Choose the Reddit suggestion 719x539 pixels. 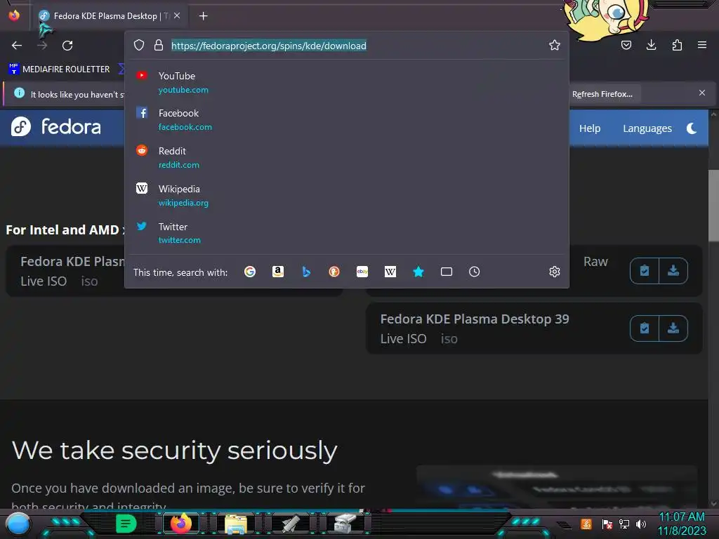click(347, 157)
